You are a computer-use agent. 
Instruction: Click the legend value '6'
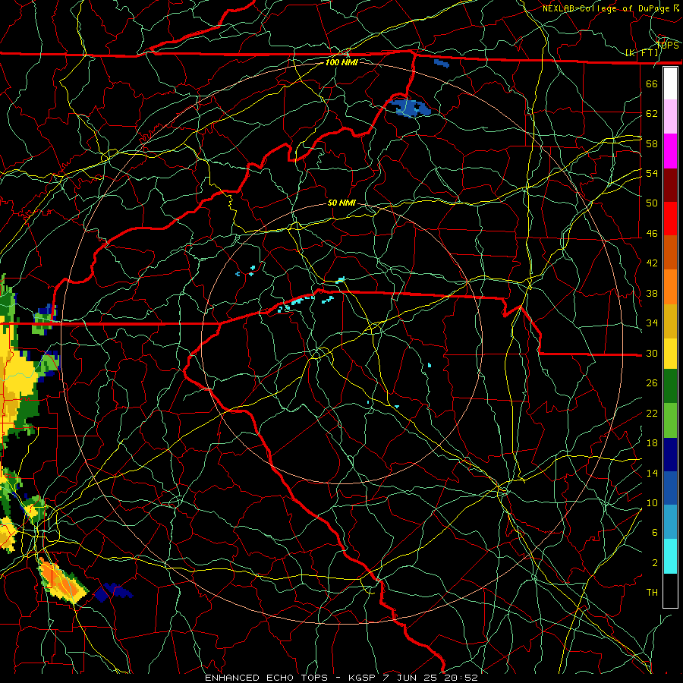pos(655,533)
